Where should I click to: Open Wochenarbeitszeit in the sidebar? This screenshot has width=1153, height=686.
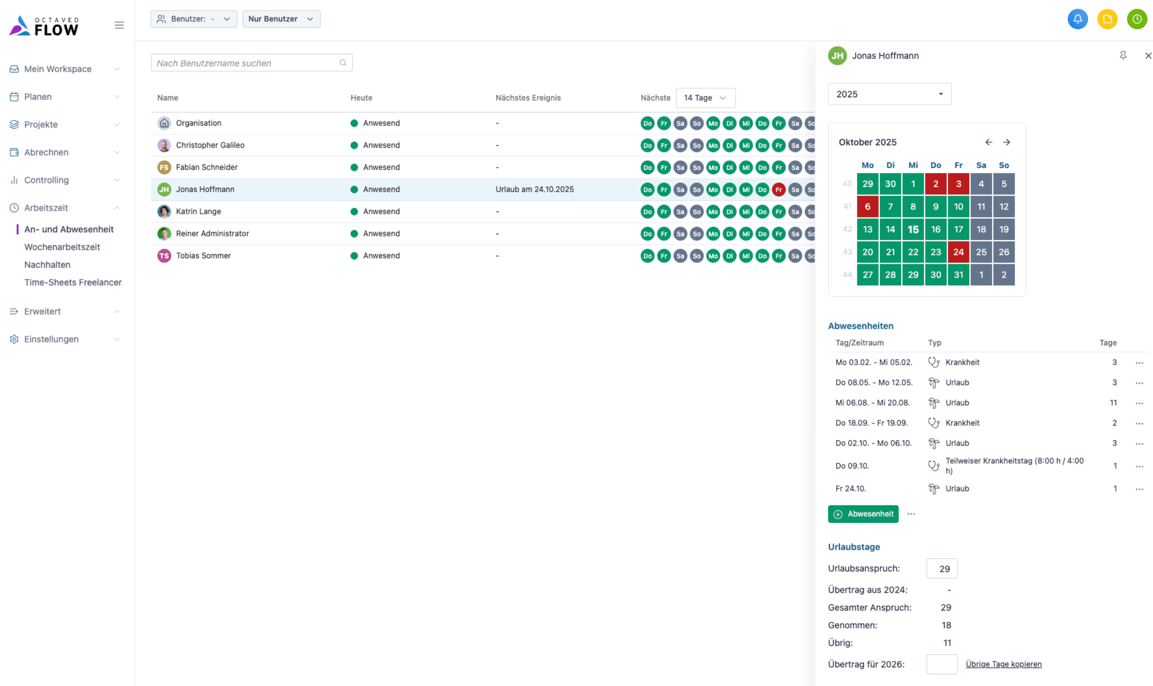(62, 247)
